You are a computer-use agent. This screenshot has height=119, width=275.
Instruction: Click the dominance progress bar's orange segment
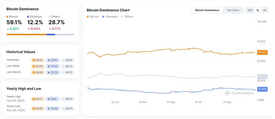[26, 34]
